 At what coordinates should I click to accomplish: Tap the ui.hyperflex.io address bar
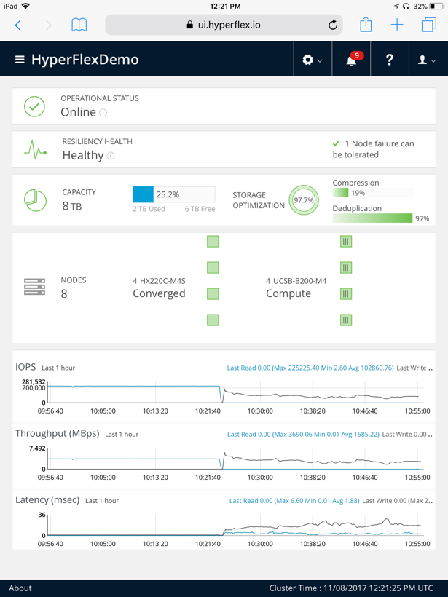(x=223, y=25)
